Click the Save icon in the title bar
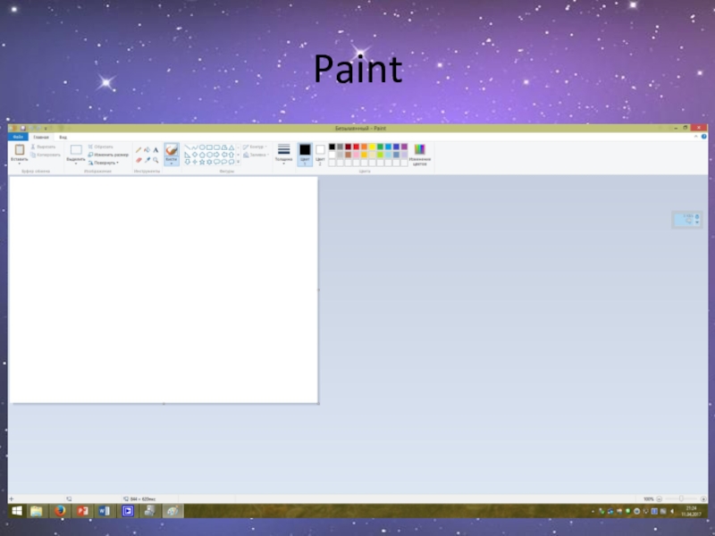 23,129
